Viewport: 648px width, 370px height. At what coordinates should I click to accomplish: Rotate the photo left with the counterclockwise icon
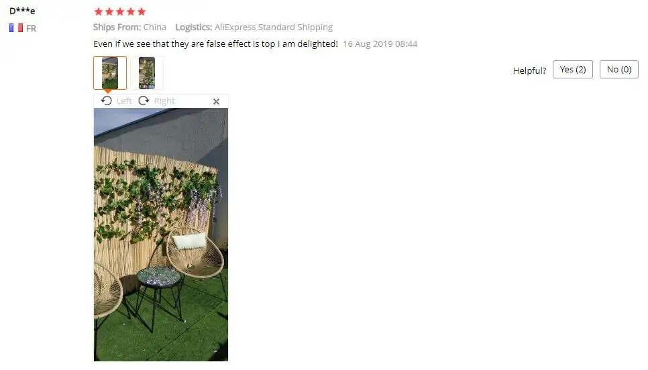point(107,101)
